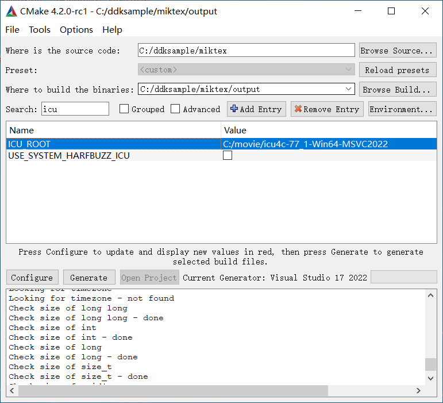Enable the Grouped checkbox
This screenshot has height=403, width=443.
pos(124,109)
